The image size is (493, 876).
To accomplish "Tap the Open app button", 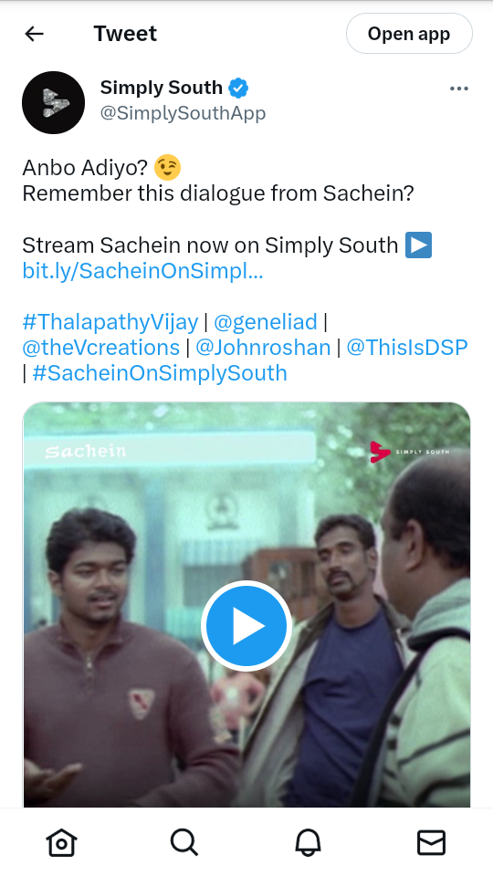I will click(409, 34).
